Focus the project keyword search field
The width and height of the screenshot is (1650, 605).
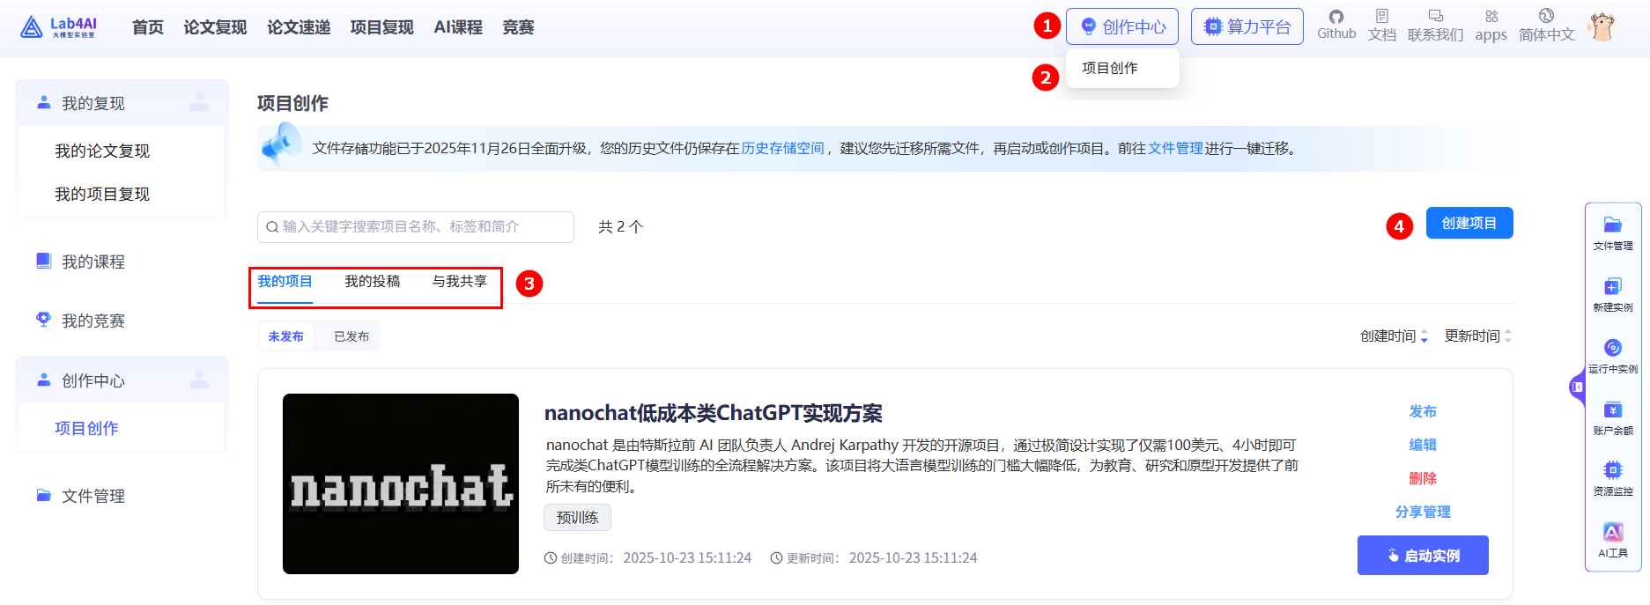pos(416,227)
